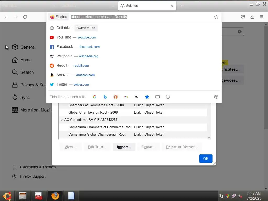
Task: Search with DuckDuckGo this time
Action: [x=115, y=97]
